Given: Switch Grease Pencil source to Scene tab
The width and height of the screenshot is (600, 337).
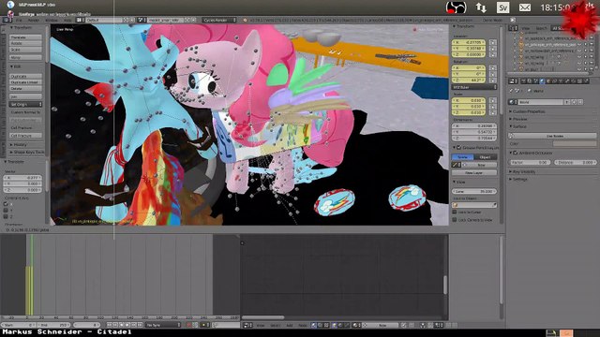Looking at the screenshot, I should [x=462, y=157].
